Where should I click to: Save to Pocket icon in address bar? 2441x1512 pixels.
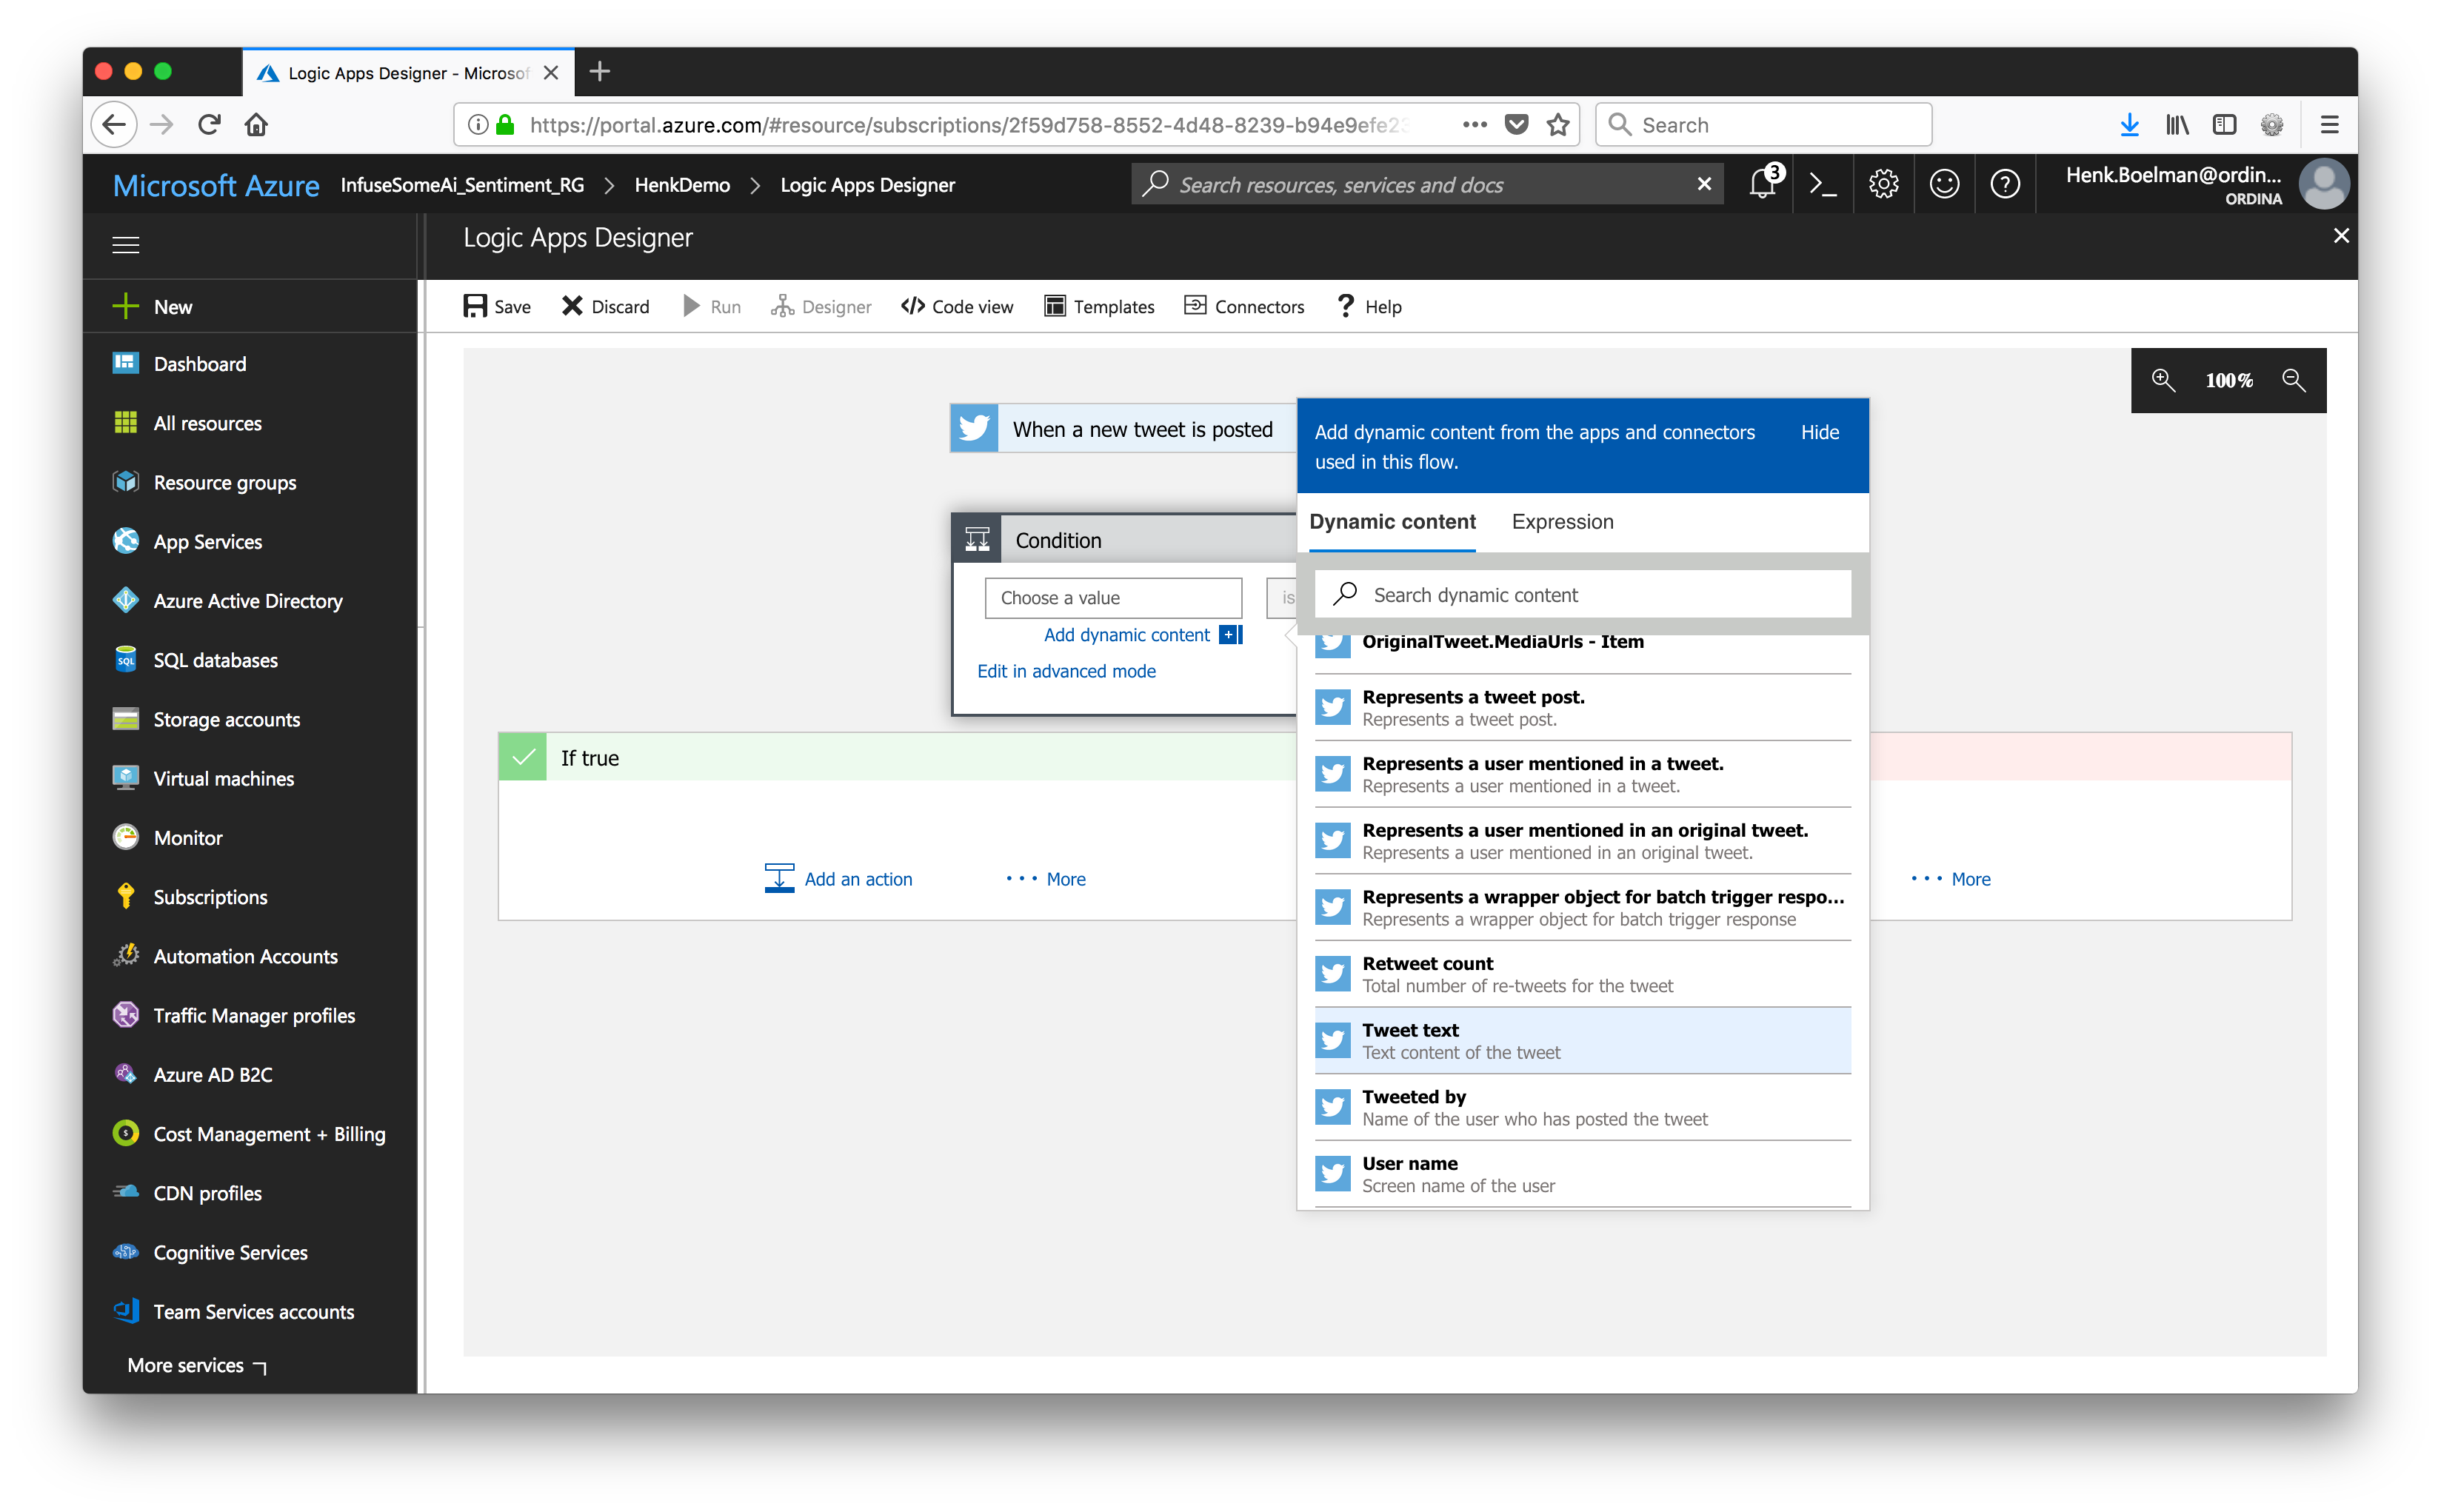tap(1516, 125)
